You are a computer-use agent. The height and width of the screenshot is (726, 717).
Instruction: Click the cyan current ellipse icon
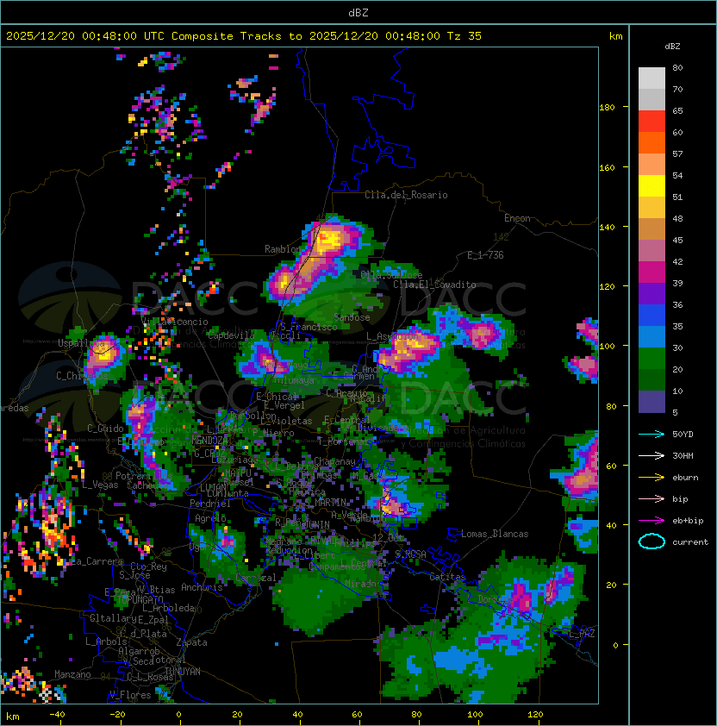coord(652,541)
